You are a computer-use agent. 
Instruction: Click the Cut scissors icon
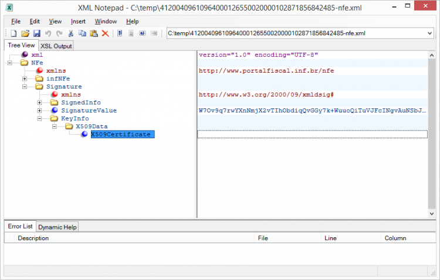(71, 33)
